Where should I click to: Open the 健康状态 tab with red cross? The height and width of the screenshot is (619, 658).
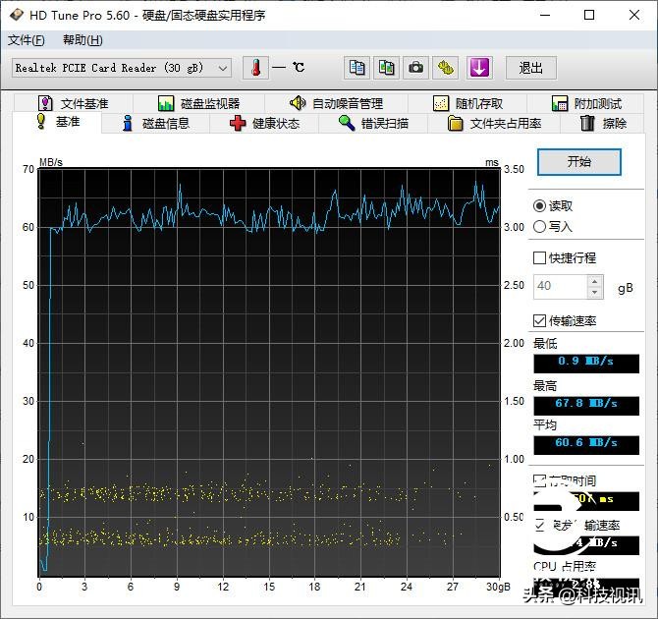[x=263, y=123]
